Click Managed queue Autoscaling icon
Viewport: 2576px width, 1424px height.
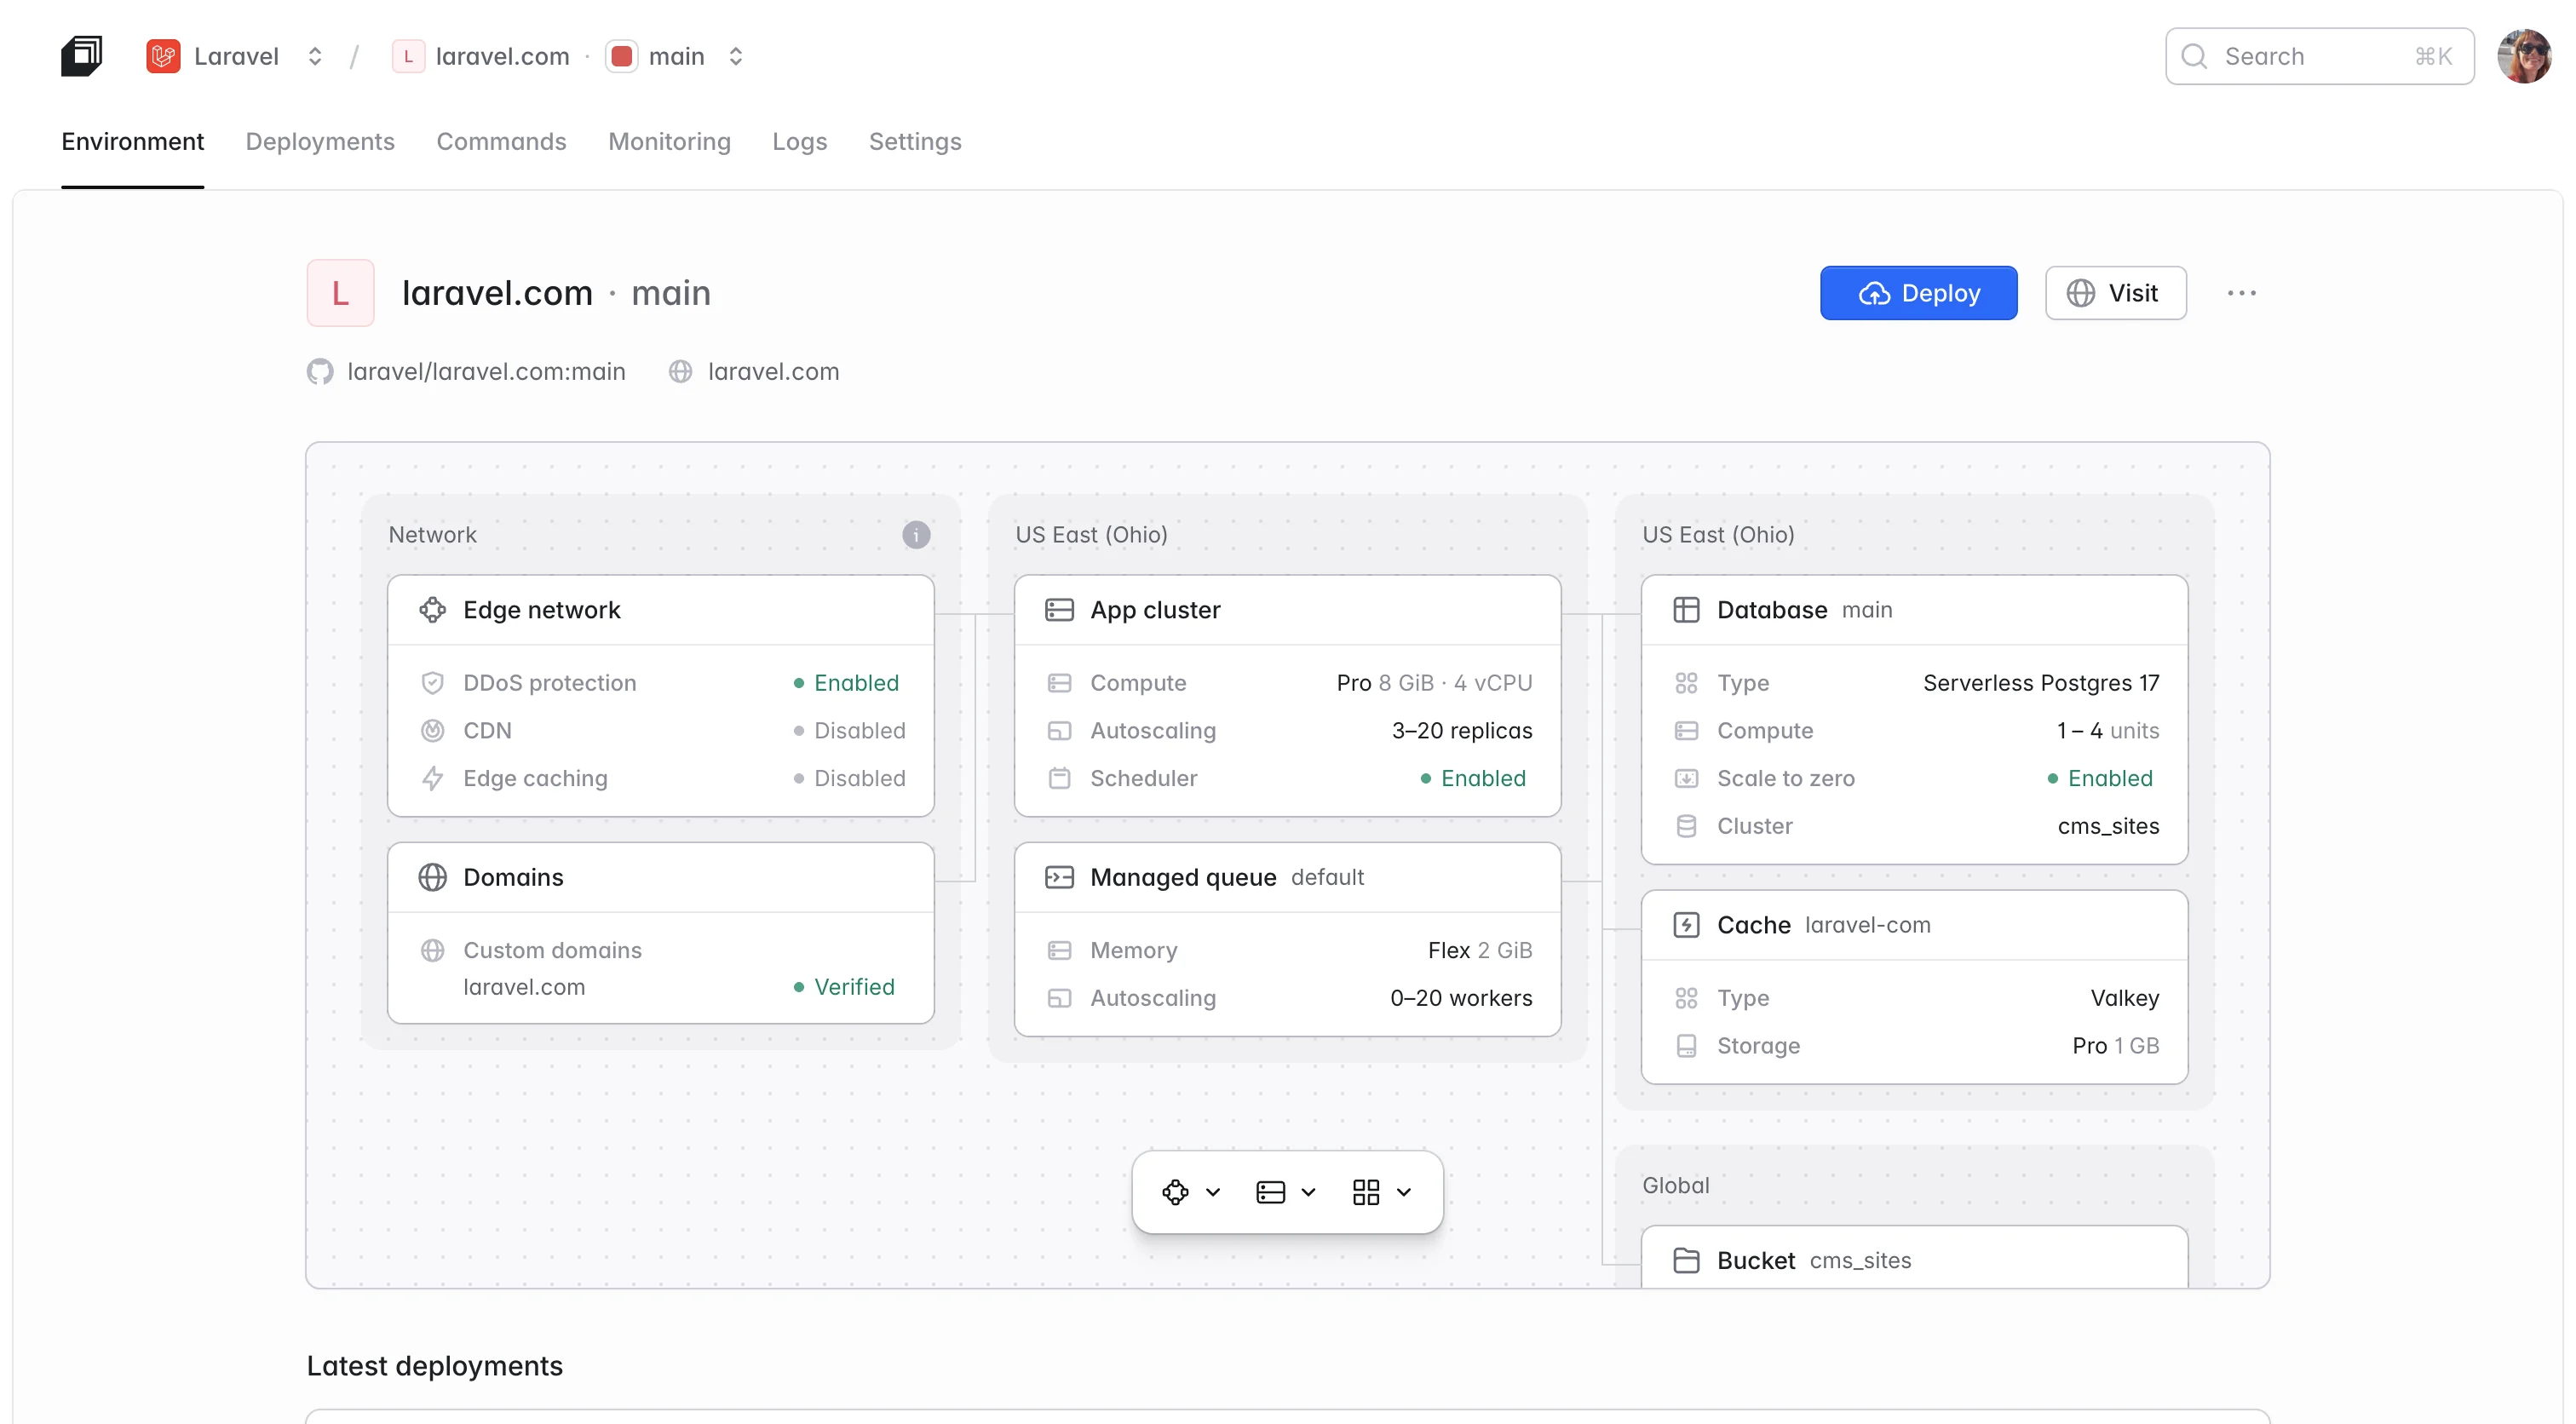[x=1059, y=998]
